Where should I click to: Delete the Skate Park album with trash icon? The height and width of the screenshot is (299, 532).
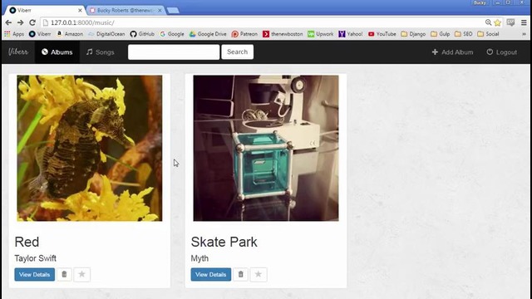[240, 274]
